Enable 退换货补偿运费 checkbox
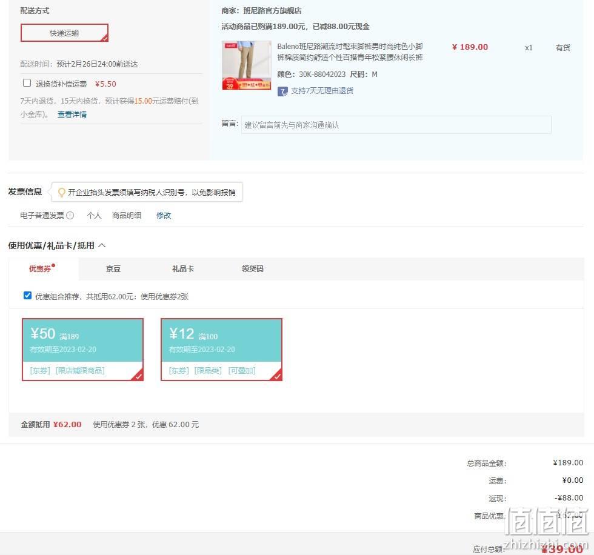594x555 pixels. coord(27,83)
